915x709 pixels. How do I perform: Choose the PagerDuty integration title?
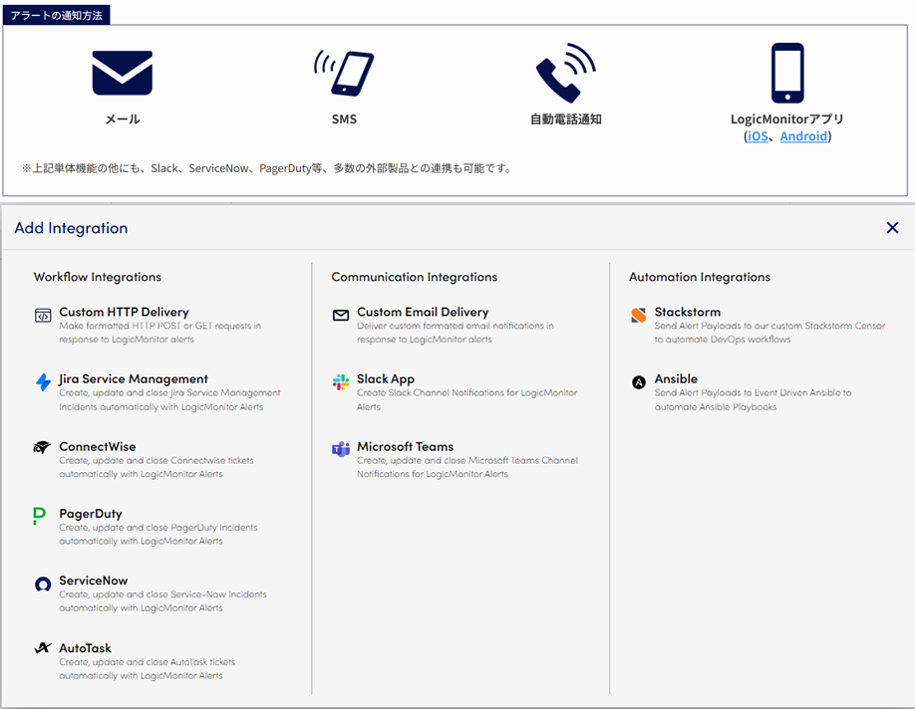[91, 514]
